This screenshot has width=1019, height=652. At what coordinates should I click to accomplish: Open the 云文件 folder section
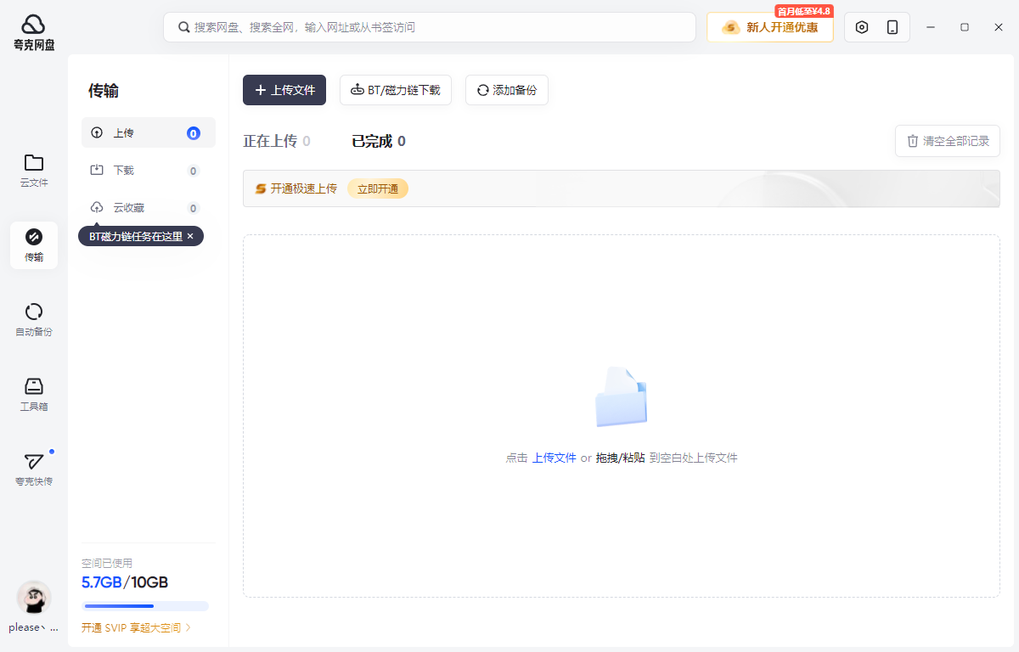click(x=34, y=171)
